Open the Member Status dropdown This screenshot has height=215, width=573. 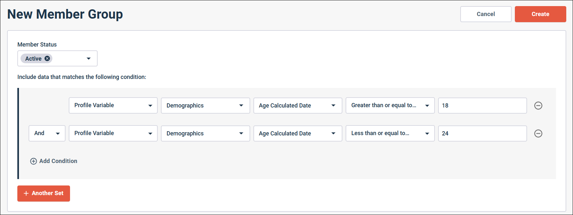click(x=88, y=58)
